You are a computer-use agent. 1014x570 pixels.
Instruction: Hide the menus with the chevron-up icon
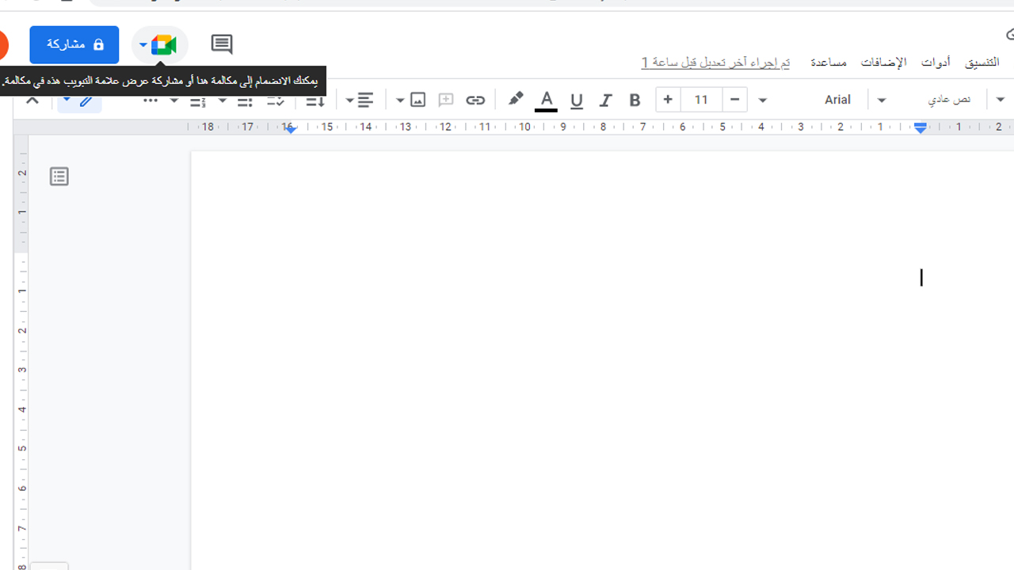pyautogui.click(x=32, y=101)
